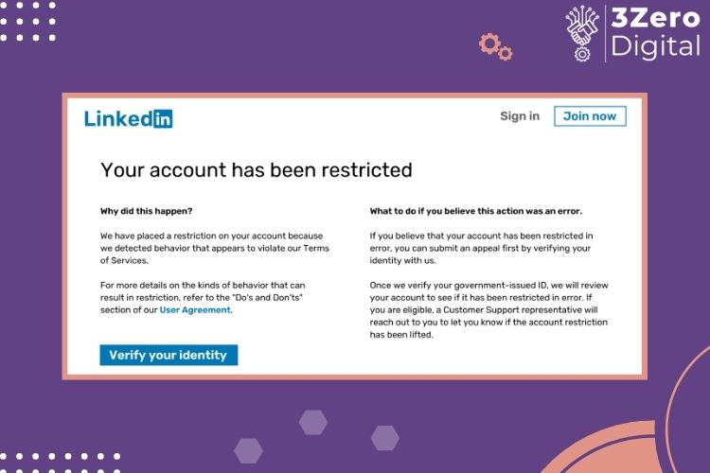
Task: Click the top hexagon shape below the card
Action: point(313,422)
